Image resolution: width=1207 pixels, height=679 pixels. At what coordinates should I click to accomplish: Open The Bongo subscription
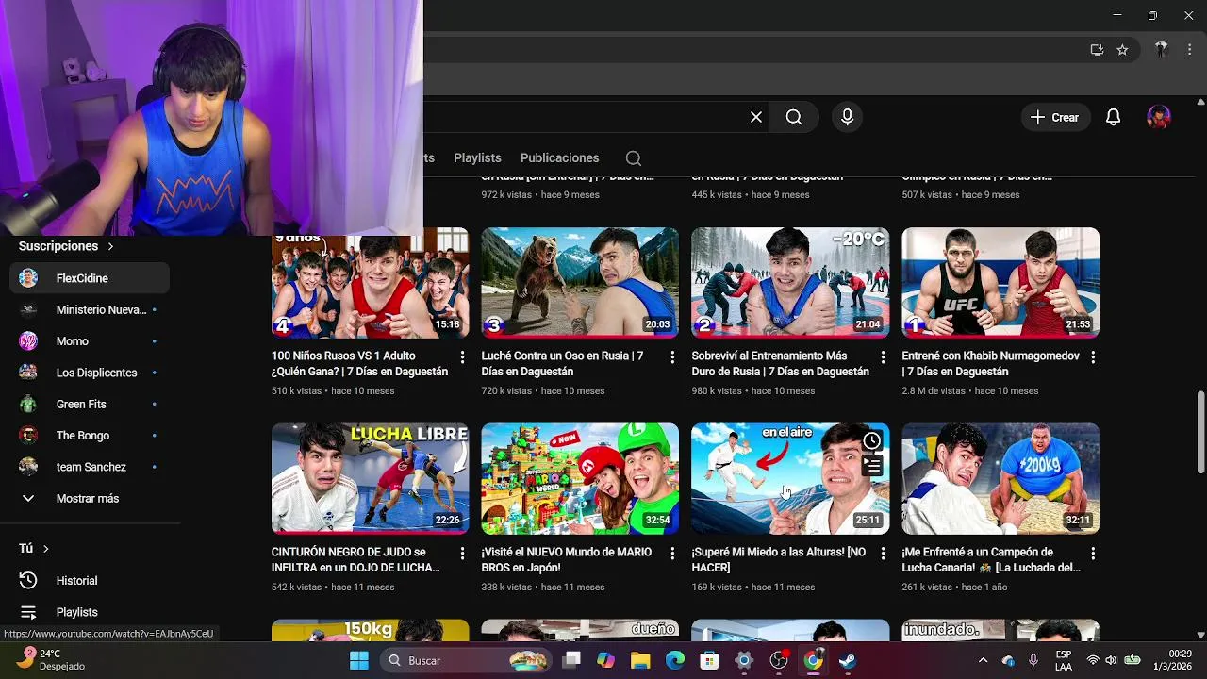(x=90, y=436)
